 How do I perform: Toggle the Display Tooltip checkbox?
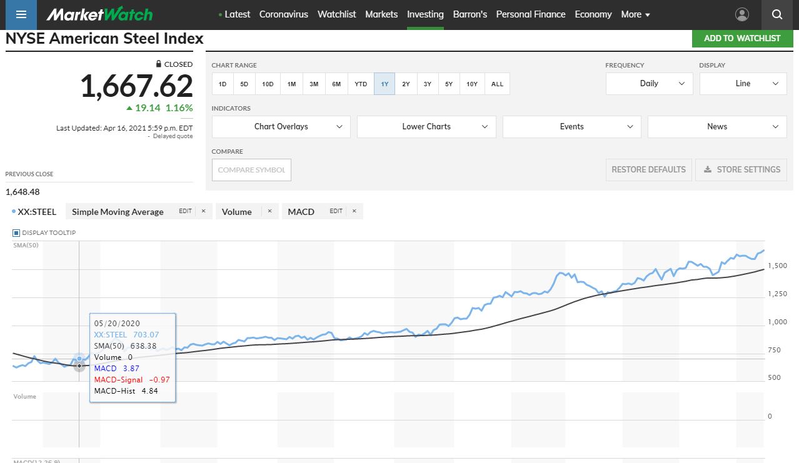[x=17, y=233]
